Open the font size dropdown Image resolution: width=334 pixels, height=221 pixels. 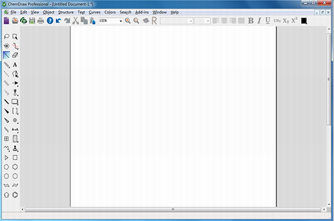(208, 21)
